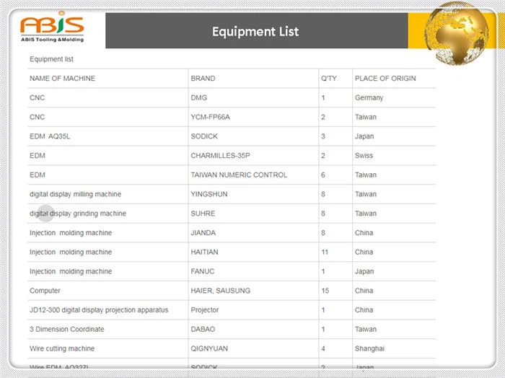Select the HAIER, SAUSUNG cell
The image size is (505, 378).
[x=220, y=291]
